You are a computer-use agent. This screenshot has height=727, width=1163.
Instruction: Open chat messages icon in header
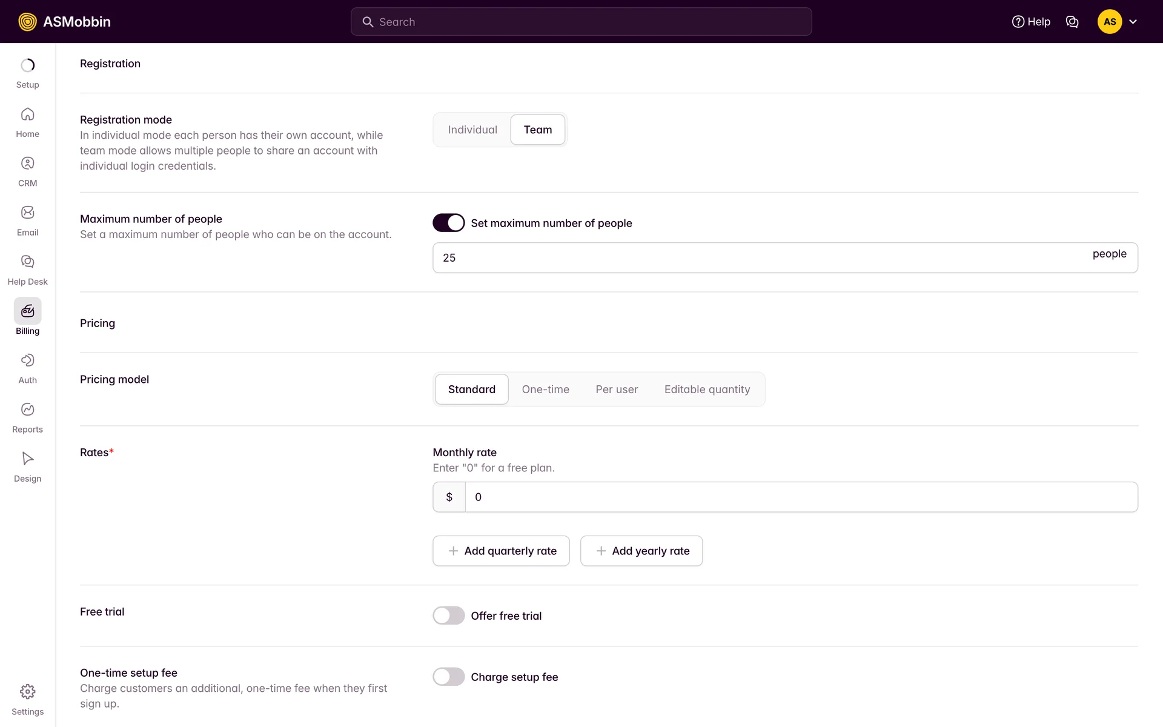[x=1072, y=22]
